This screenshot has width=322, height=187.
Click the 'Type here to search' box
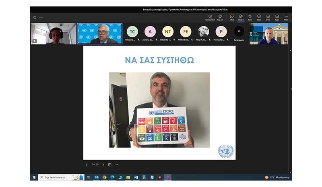61,177
